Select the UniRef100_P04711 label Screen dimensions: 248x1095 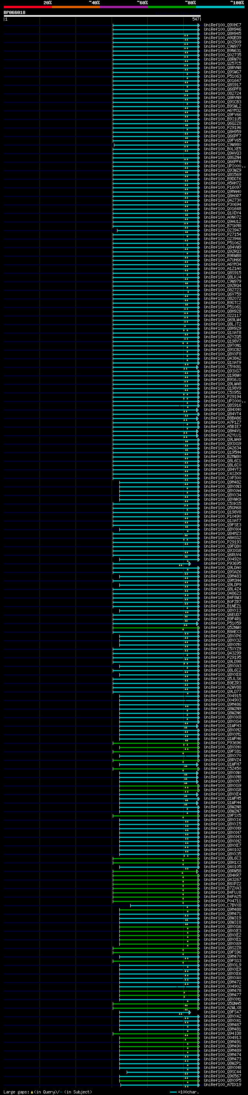point(222,901)
